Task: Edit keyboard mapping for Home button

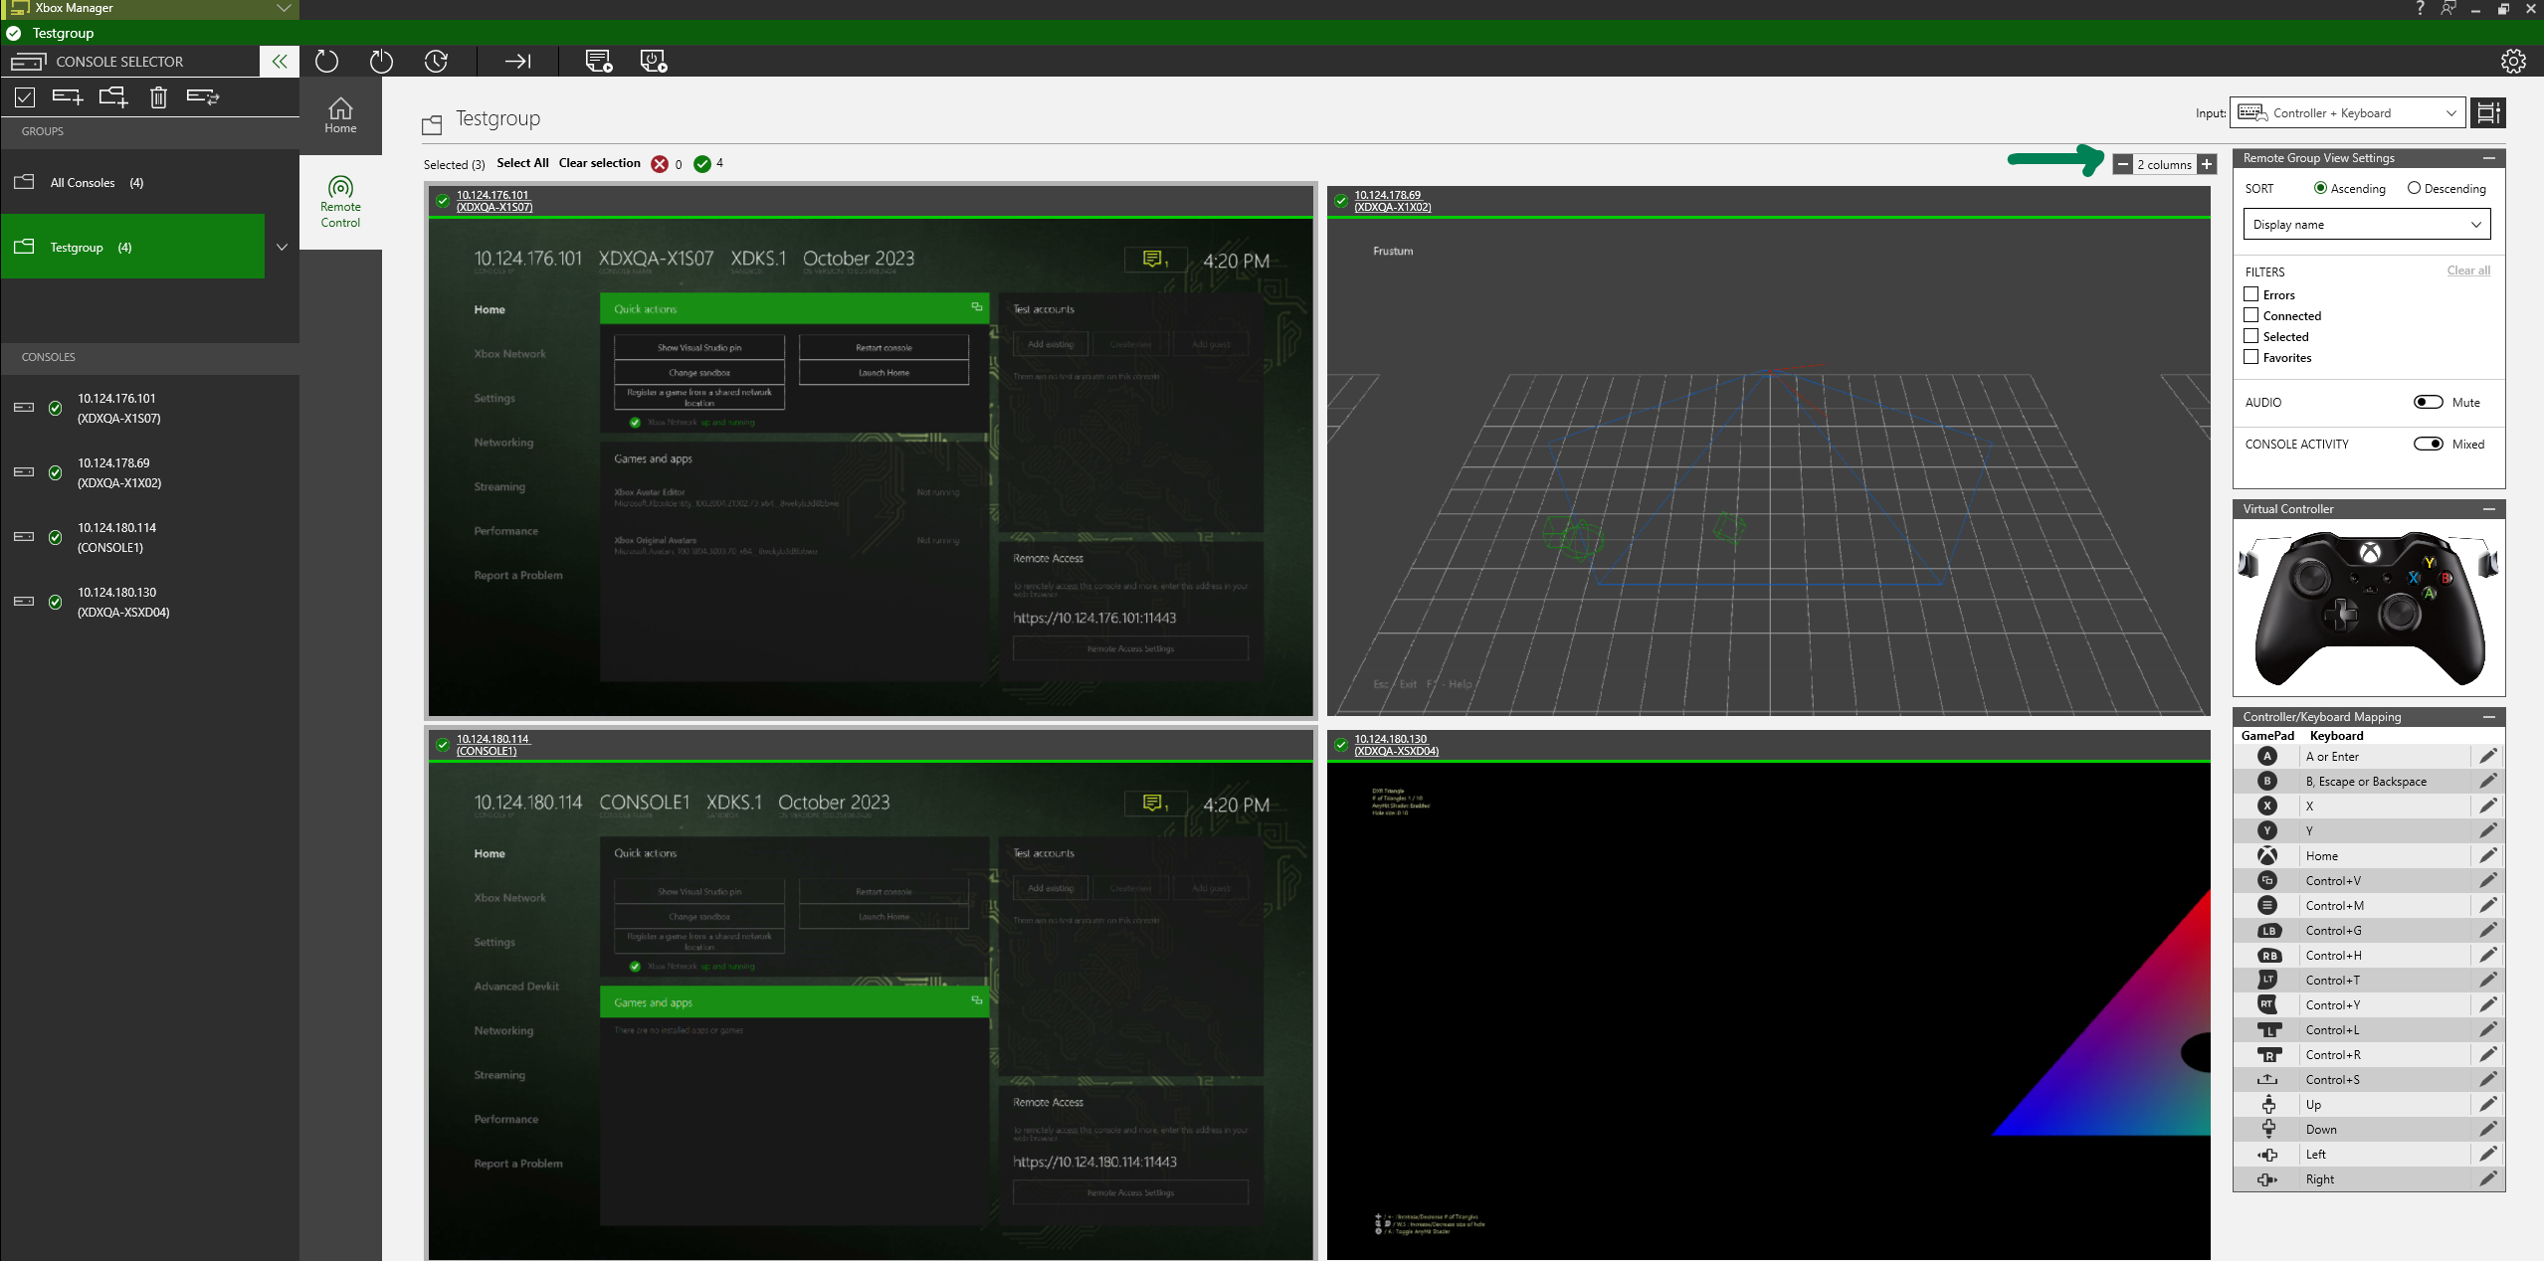Action: (x=2488, y=856)
